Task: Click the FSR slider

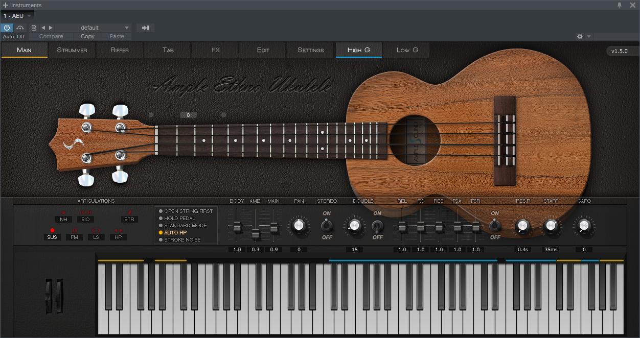Action: coord(476,226)
